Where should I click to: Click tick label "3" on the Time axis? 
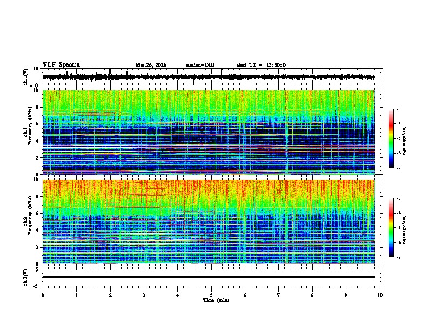click(144, 295)
